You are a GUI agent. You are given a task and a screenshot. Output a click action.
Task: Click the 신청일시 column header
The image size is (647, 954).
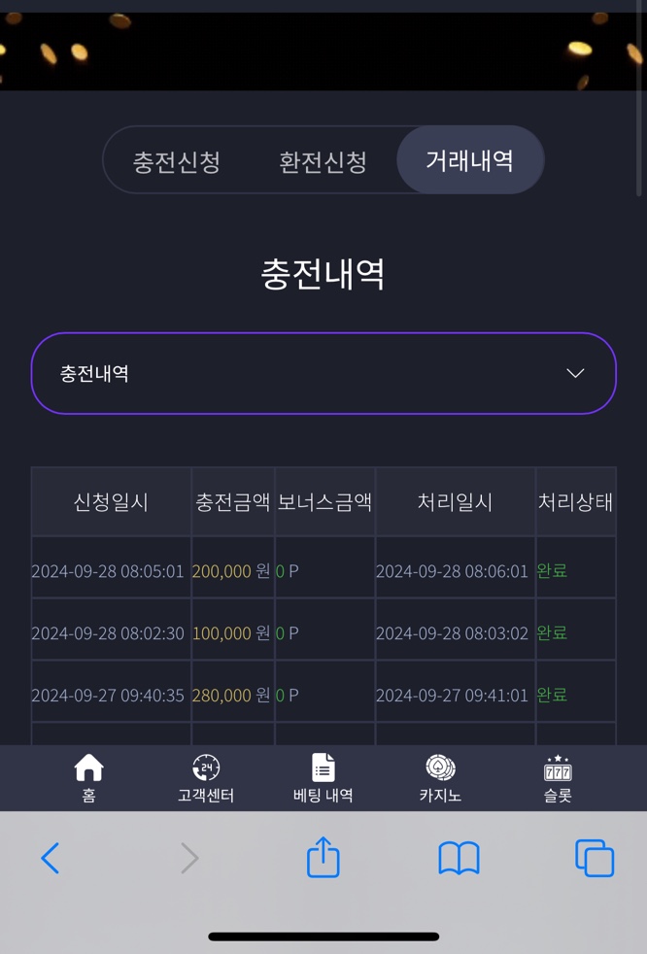point(111,502)
